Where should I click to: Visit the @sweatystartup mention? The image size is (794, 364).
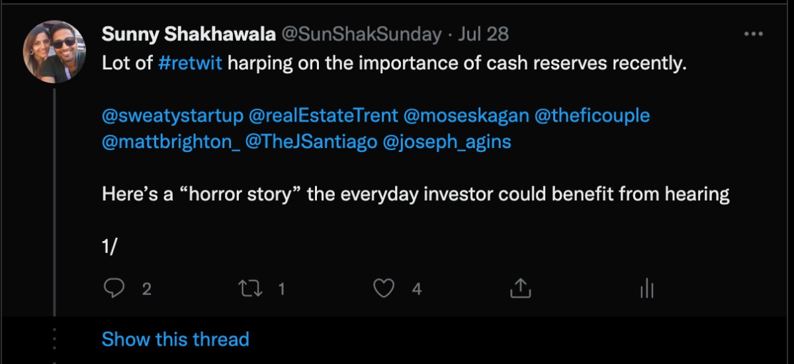[173, 116]
